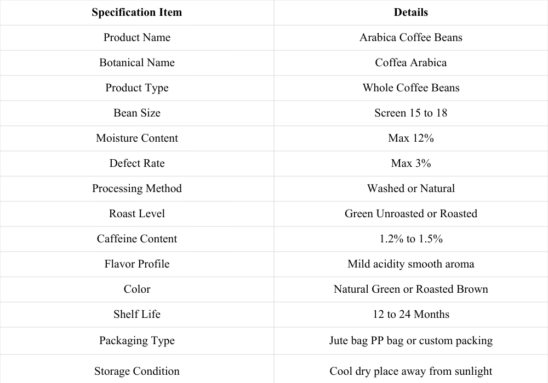
Task: Click the Natural Green or Roasted Brown cell
Action: pyautogui.click(x=410, y=289)
